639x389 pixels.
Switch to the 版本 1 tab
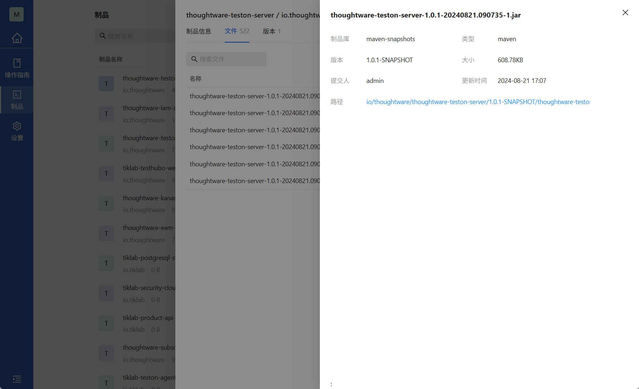pyautogui.click(x=272, y=31)
